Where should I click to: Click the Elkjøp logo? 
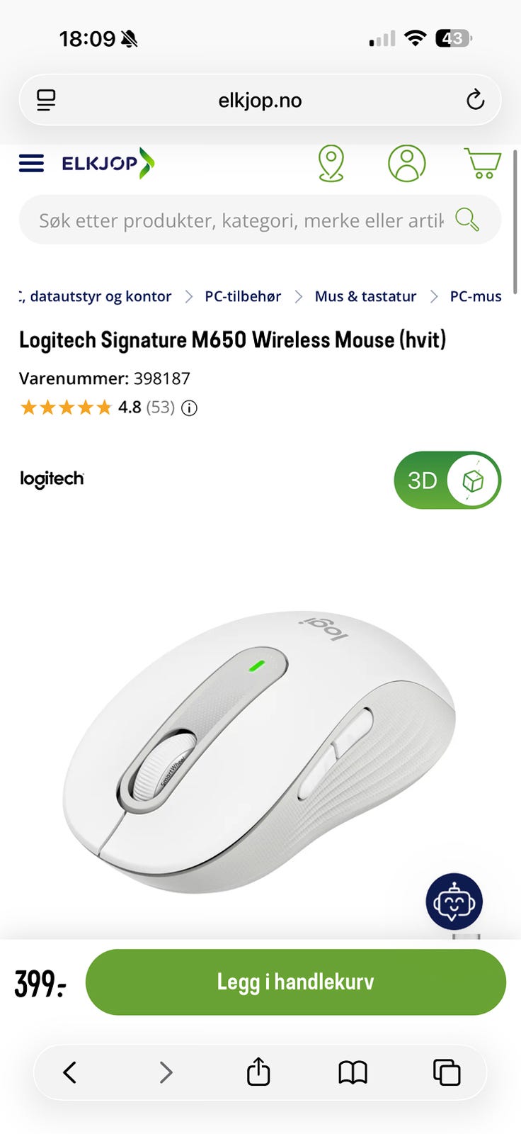(x=108, y=163)
